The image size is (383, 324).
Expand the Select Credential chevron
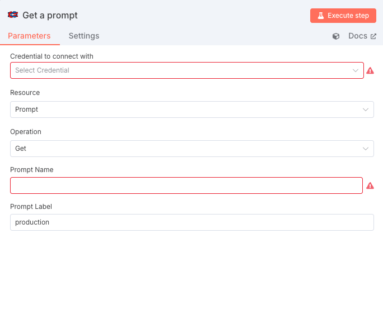[356, 70]
